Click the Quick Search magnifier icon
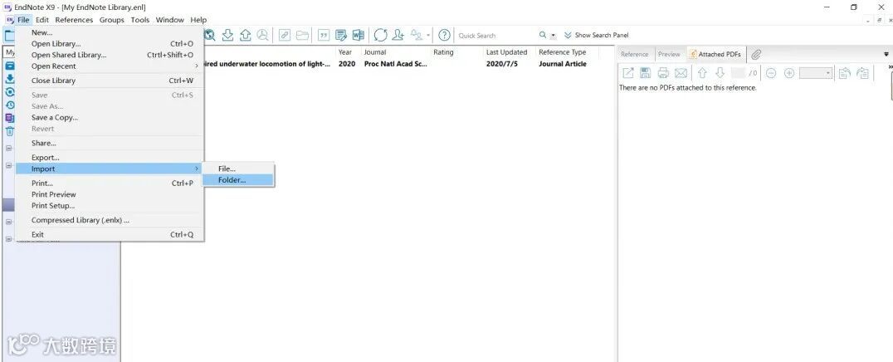The width and height of the screenshot is (893, 362). (x=543, y=36)
